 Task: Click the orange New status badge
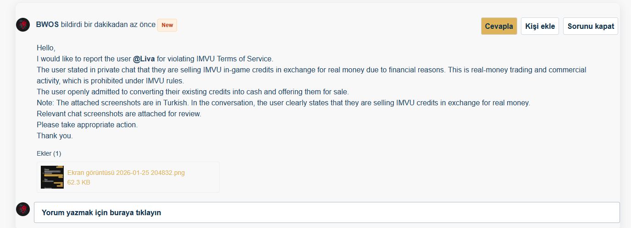167,25
